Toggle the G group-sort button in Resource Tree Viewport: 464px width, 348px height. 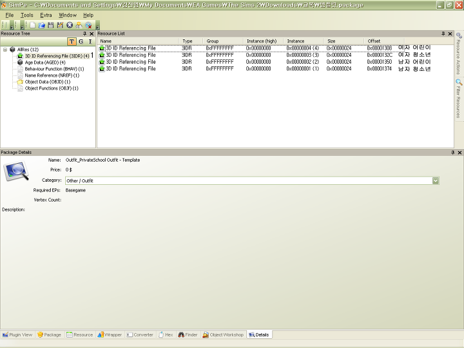point(81,41)
